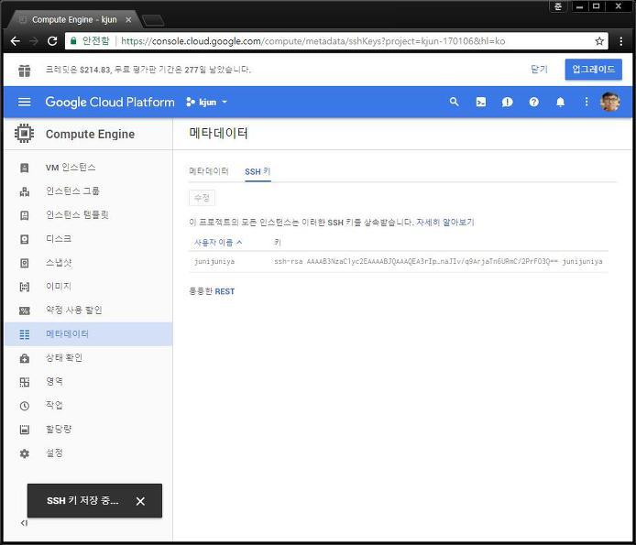Open 스냅샷 page in sidebar

click(59, 262)
